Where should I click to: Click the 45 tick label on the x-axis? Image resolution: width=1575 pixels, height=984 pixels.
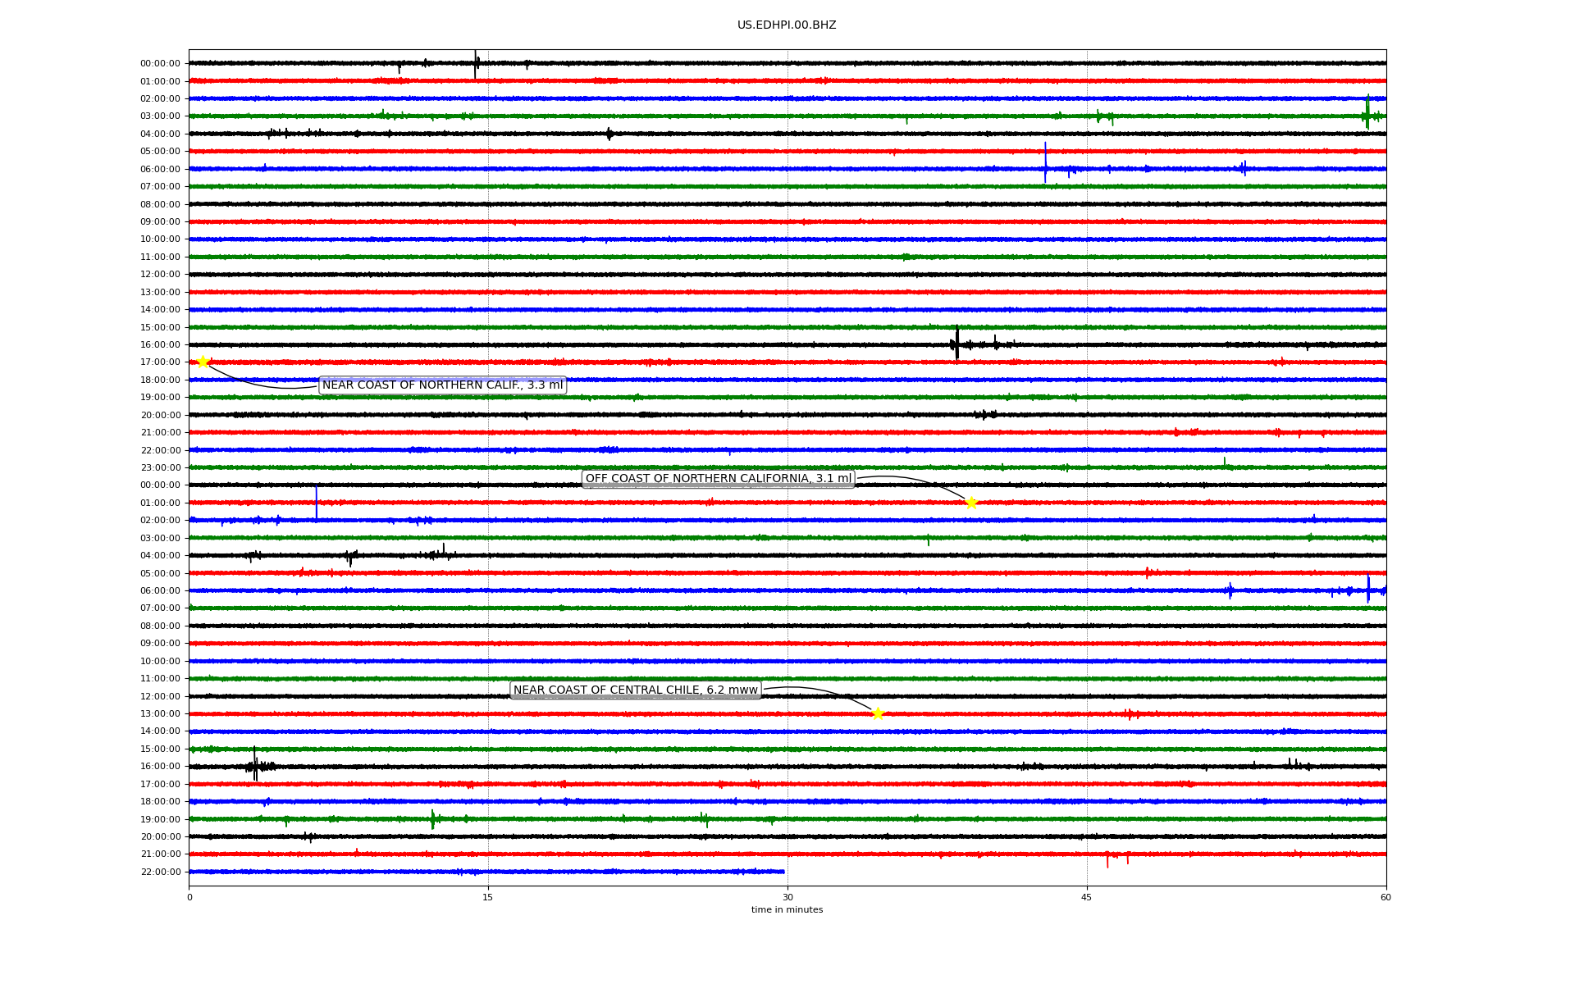[x=1086, y=897]
